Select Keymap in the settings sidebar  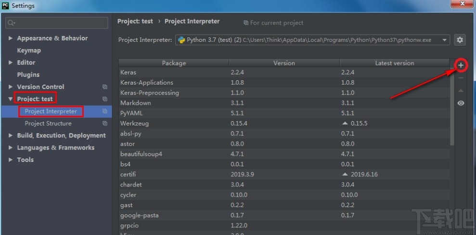coord(29,50)
